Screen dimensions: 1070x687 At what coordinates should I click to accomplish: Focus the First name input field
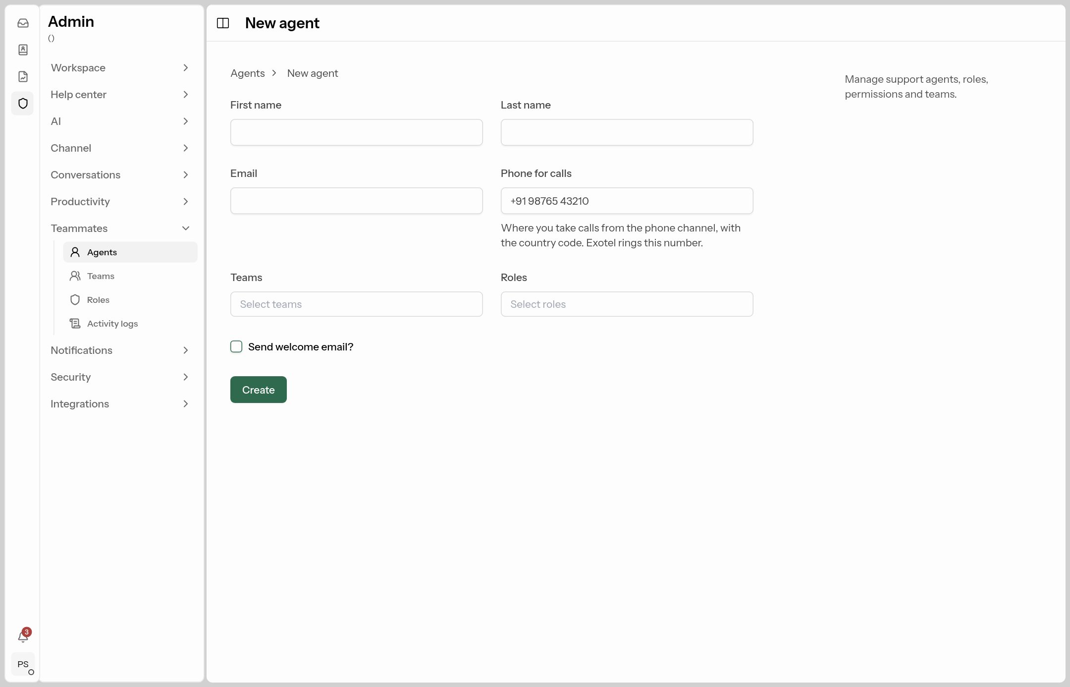[356, 132]
